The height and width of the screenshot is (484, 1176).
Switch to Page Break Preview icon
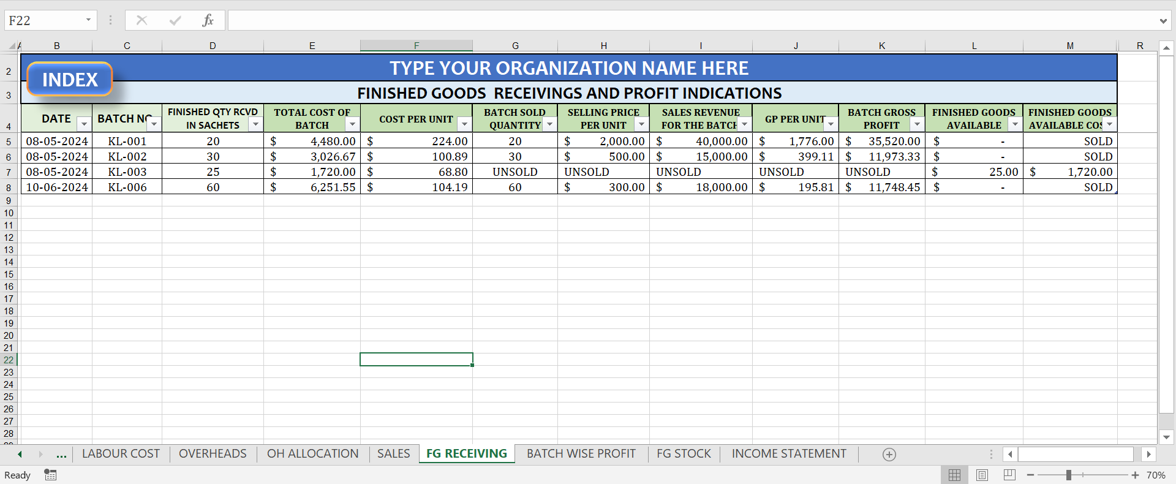pyautogui.click(x=1009, y=475)
